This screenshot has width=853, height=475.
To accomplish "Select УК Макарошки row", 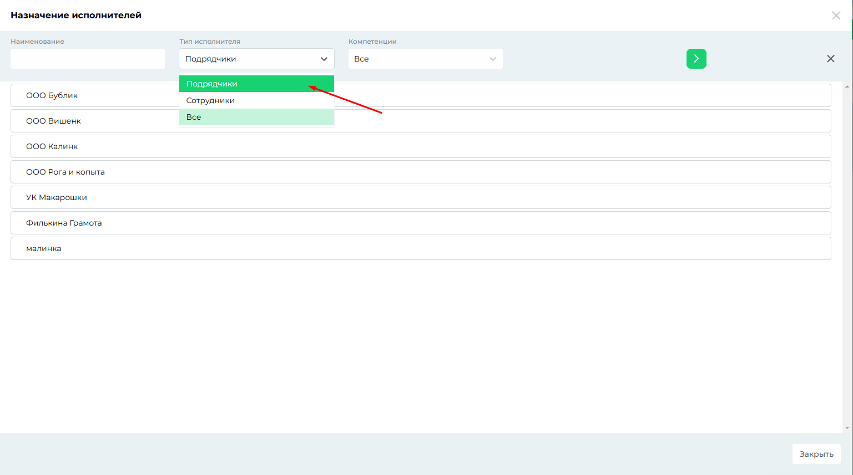I will pyautogui.click(x=421, y=197).
